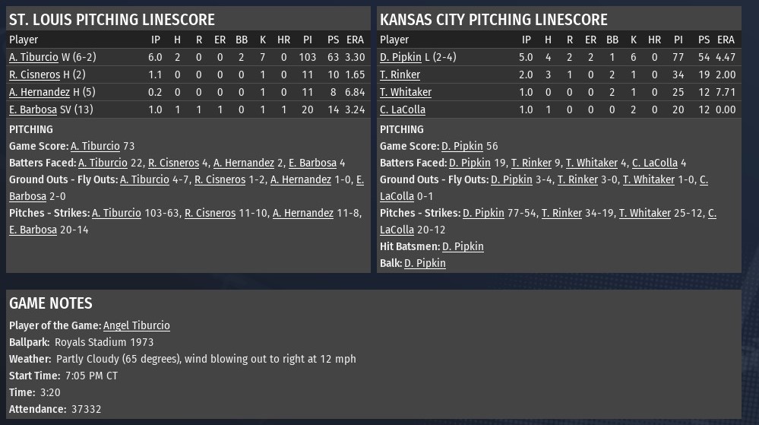This screenshot has width=759, height=425.
Task: Open E. Barbosa from the save row
Action: [35, 109]
